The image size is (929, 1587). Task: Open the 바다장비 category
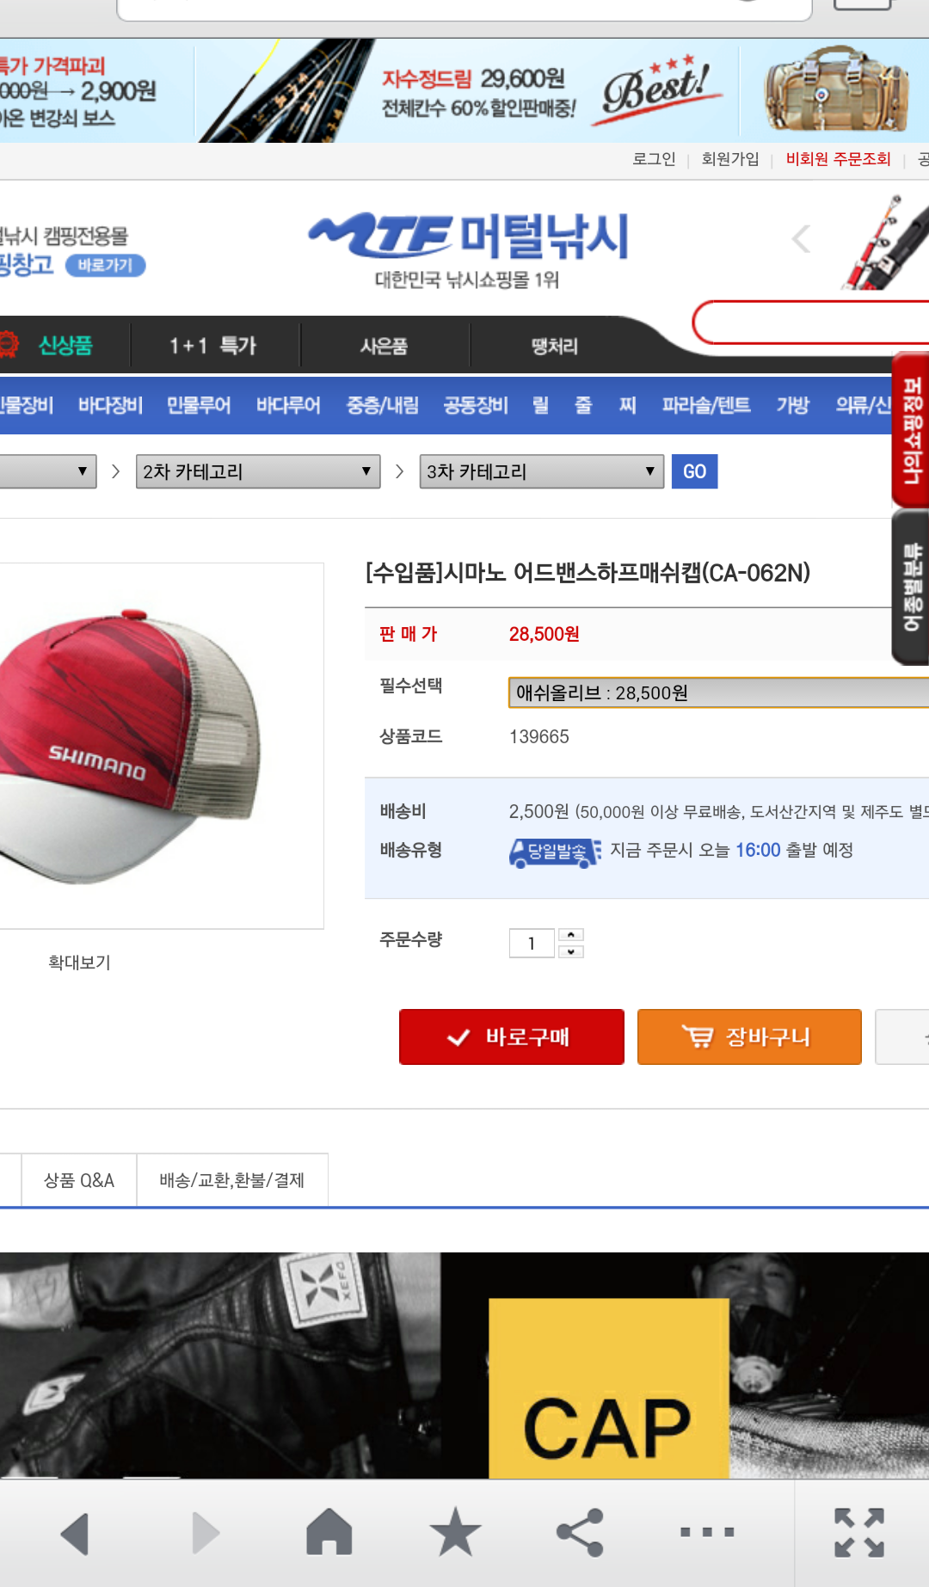tap(110, 405)
